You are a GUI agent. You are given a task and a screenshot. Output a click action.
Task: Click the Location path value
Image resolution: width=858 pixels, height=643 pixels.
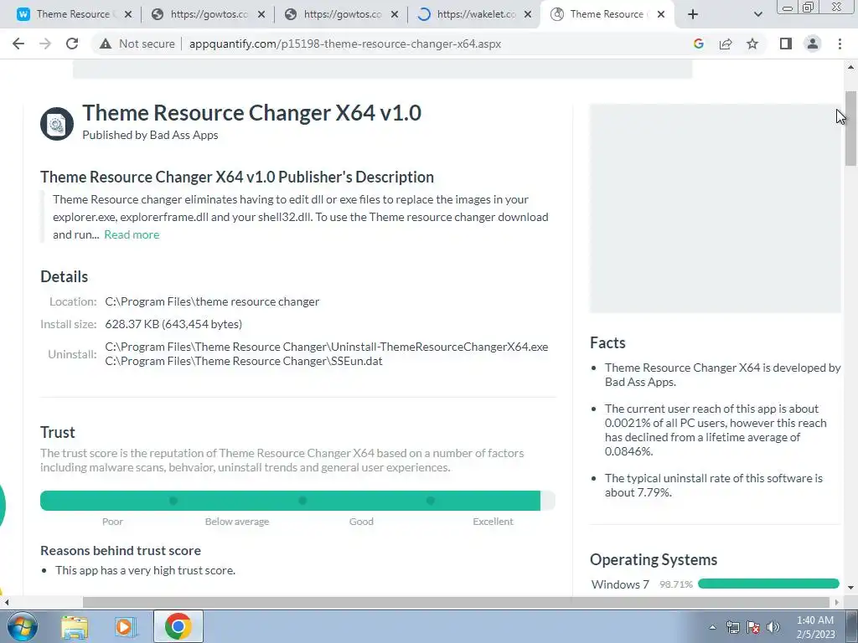(x=212, y=301)
